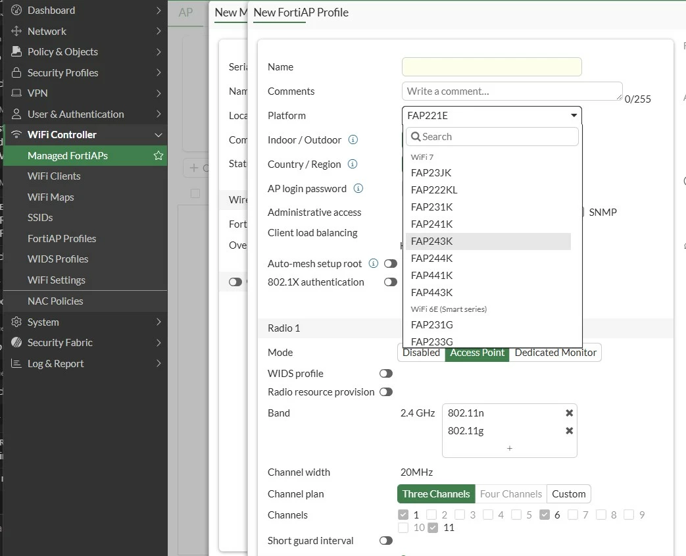This screenshot has width=686, height=556.
Task: Select FAP243K platform option
Action: (488, 241)
